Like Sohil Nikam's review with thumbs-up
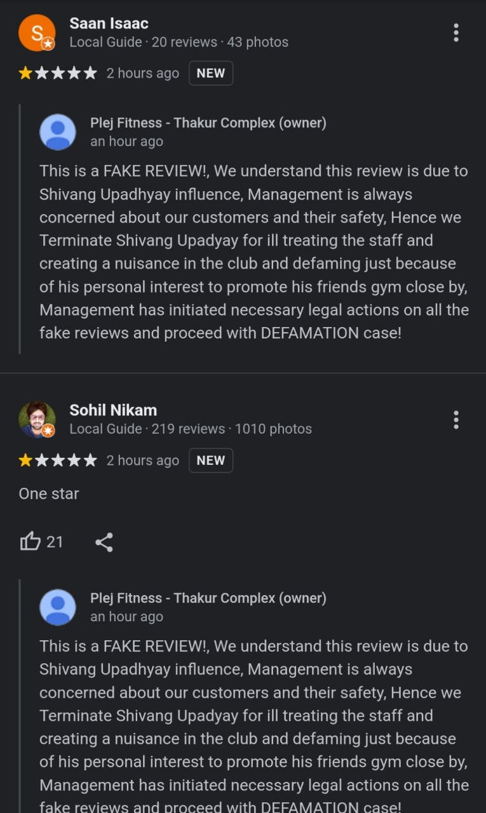Viewport: 486px width, 813px height. tap(30, 541)
